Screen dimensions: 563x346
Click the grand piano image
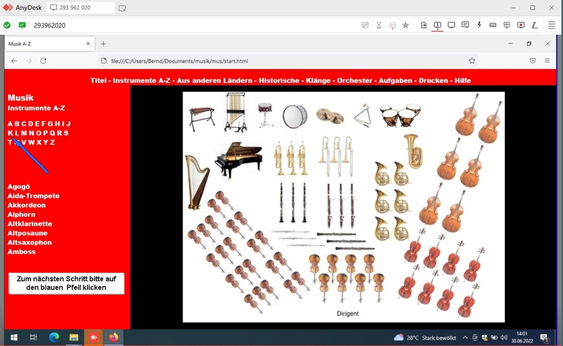click(239, 159)
